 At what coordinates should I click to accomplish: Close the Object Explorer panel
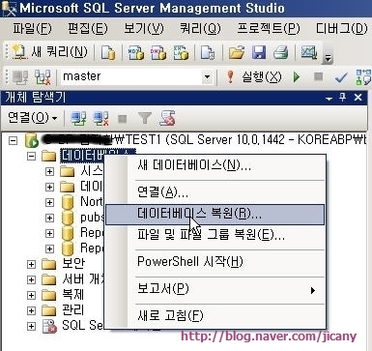[x=358, y=97]
